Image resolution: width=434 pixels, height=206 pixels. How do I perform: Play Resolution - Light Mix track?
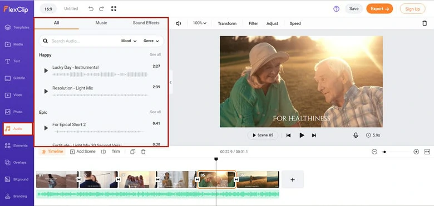46,92
